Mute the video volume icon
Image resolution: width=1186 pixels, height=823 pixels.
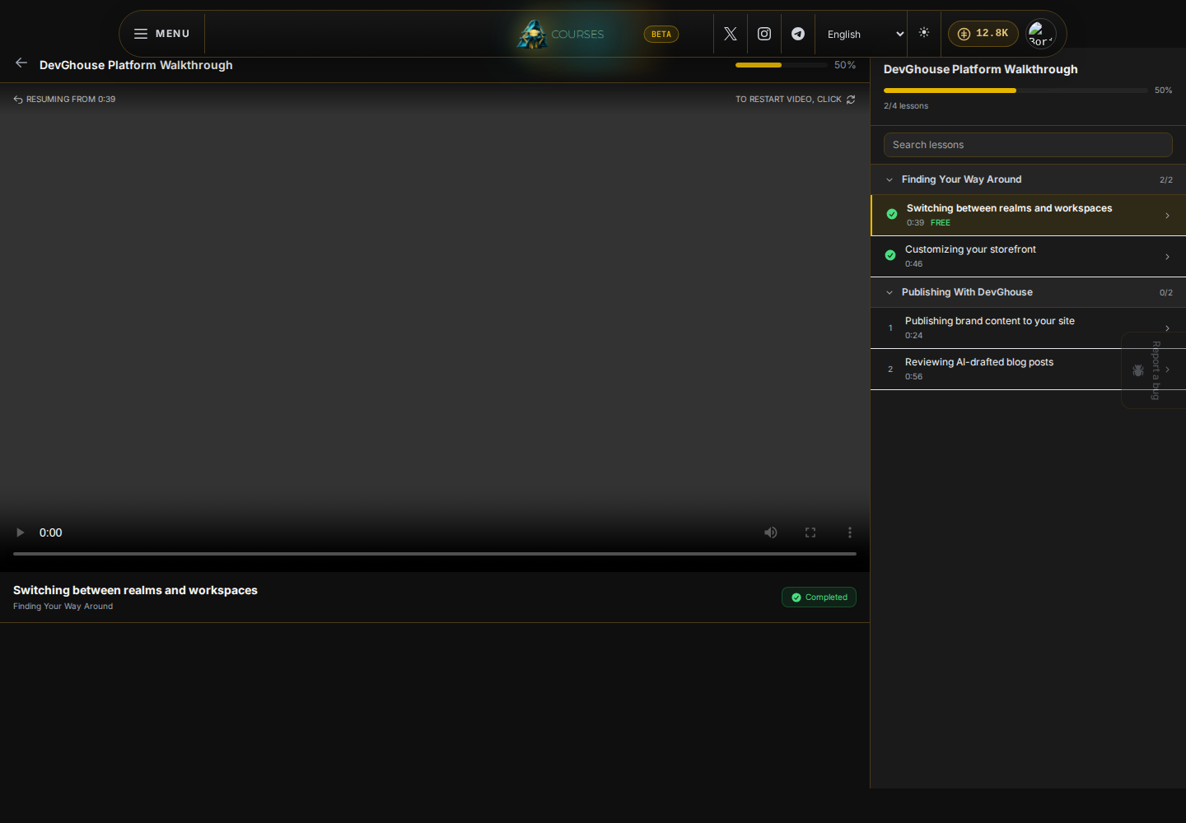771,532
